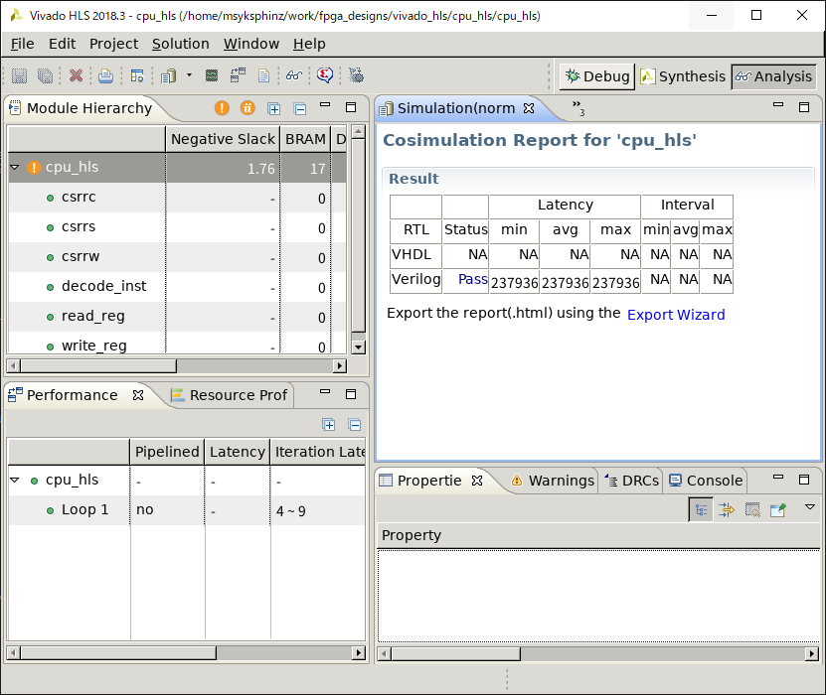Expand all in Module Hierarchy panel
The image size is (826, 695).
273,108
